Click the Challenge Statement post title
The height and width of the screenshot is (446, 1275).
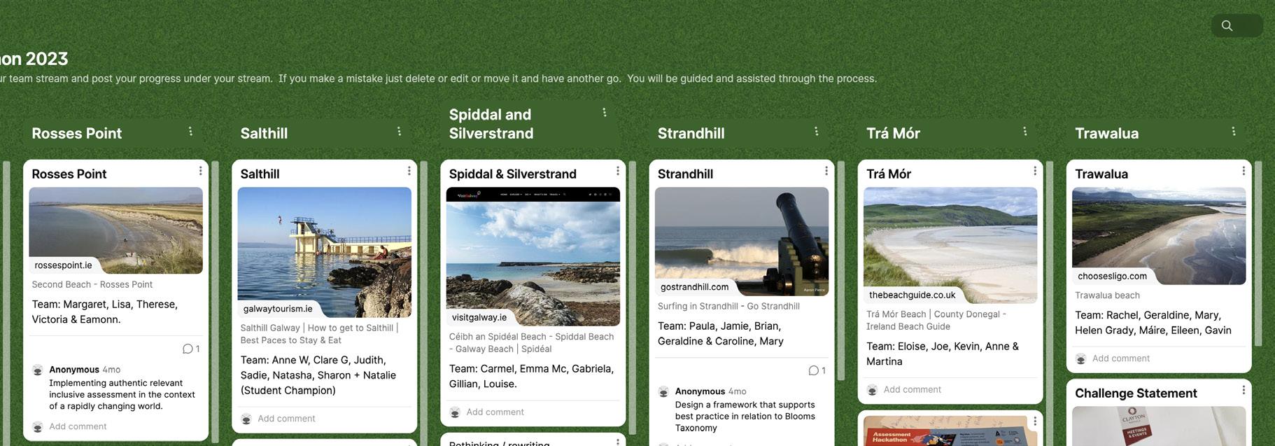click(x=1136, y=393)
